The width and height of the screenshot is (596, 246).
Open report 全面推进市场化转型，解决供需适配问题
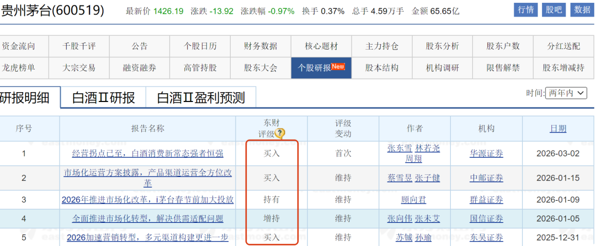tap(148, 218)
